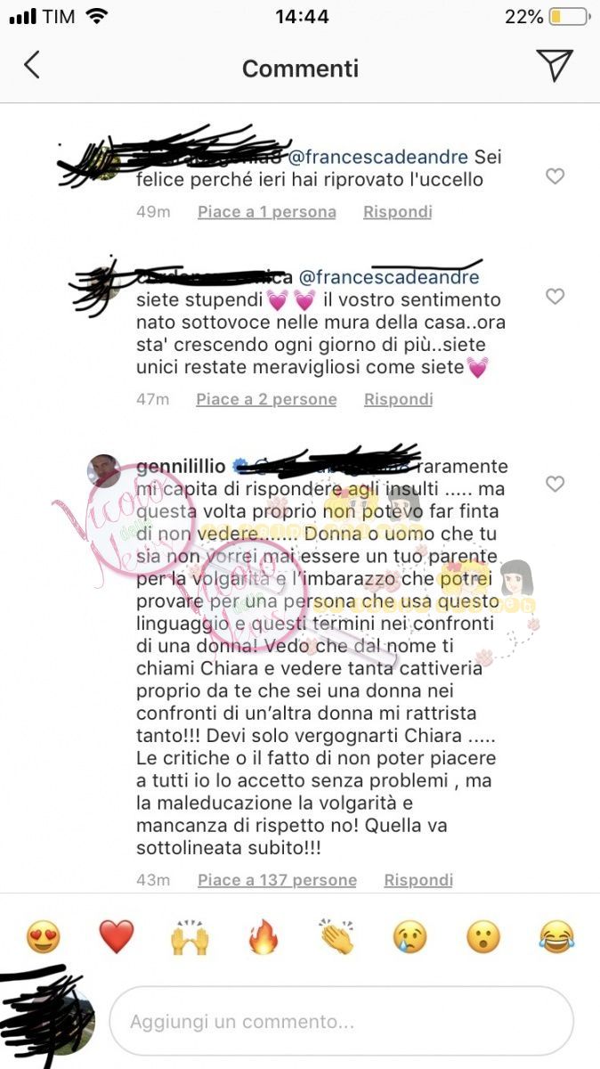Insert crying face emoji
This screenshot has height=1069, width=600.
click(410, 937)
